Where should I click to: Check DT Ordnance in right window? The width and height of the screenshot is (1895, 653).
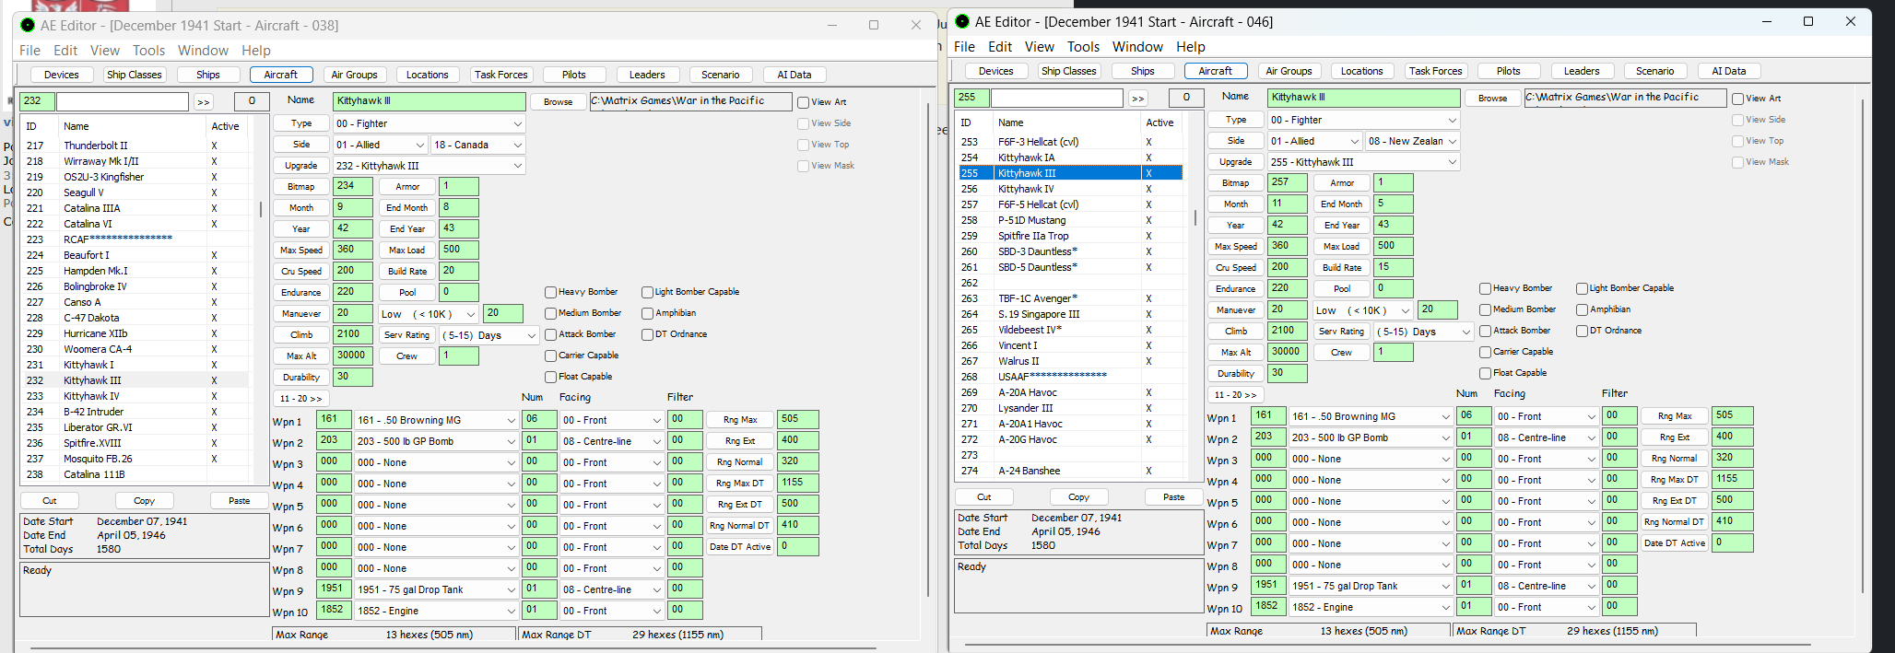pos(1582,331)
